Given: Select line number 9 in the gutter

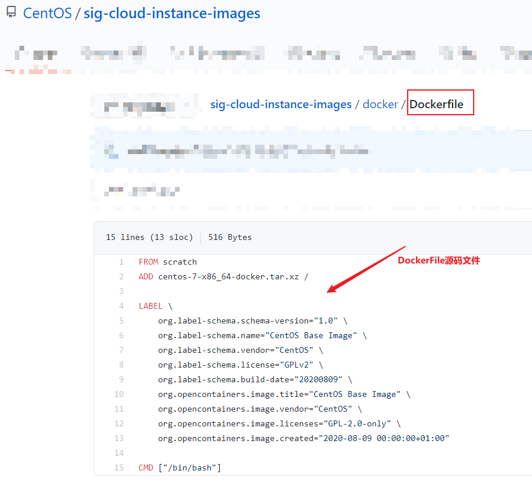Looking at the screenshot, I should 121,379.
